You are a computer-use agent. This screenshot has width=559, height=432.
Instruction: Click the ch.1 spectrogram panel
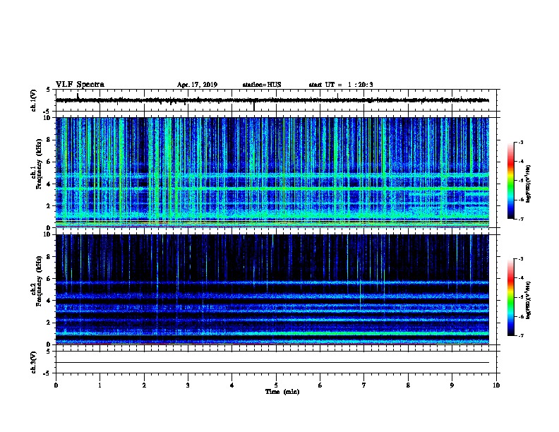[272, 172]
